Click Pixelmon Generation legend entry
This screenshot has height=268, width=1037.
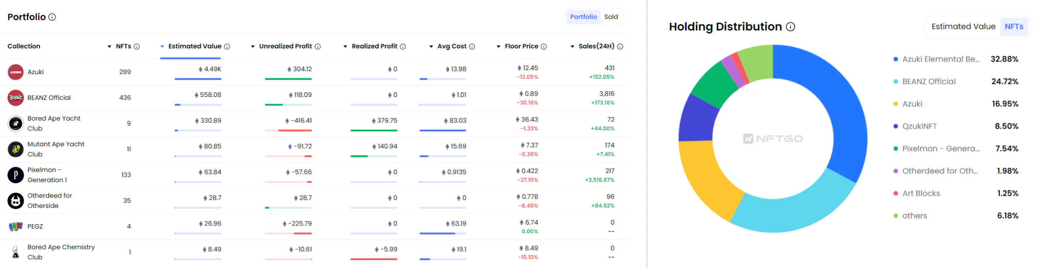tap(936, 149)
